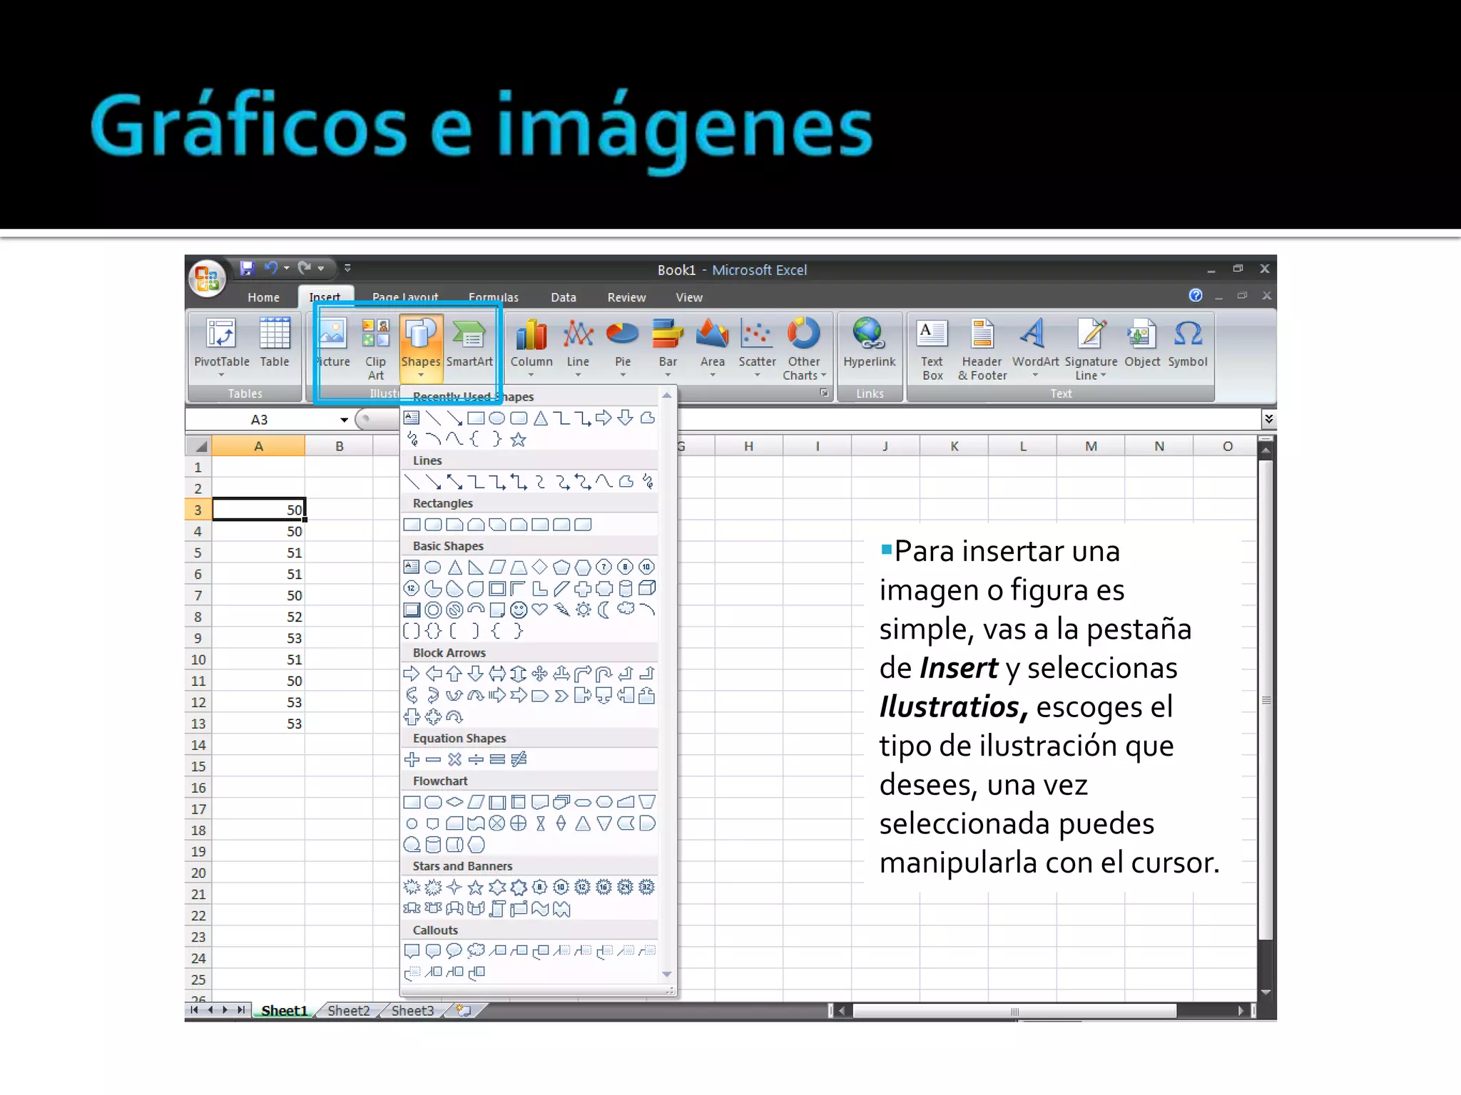The width and height of the screenshot is (1461, 1095).
Task: Undo the last action
Action: coord(271,268)
